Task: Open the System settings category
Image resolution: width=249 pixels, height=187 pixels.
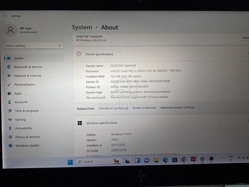Action: [34, 58]
